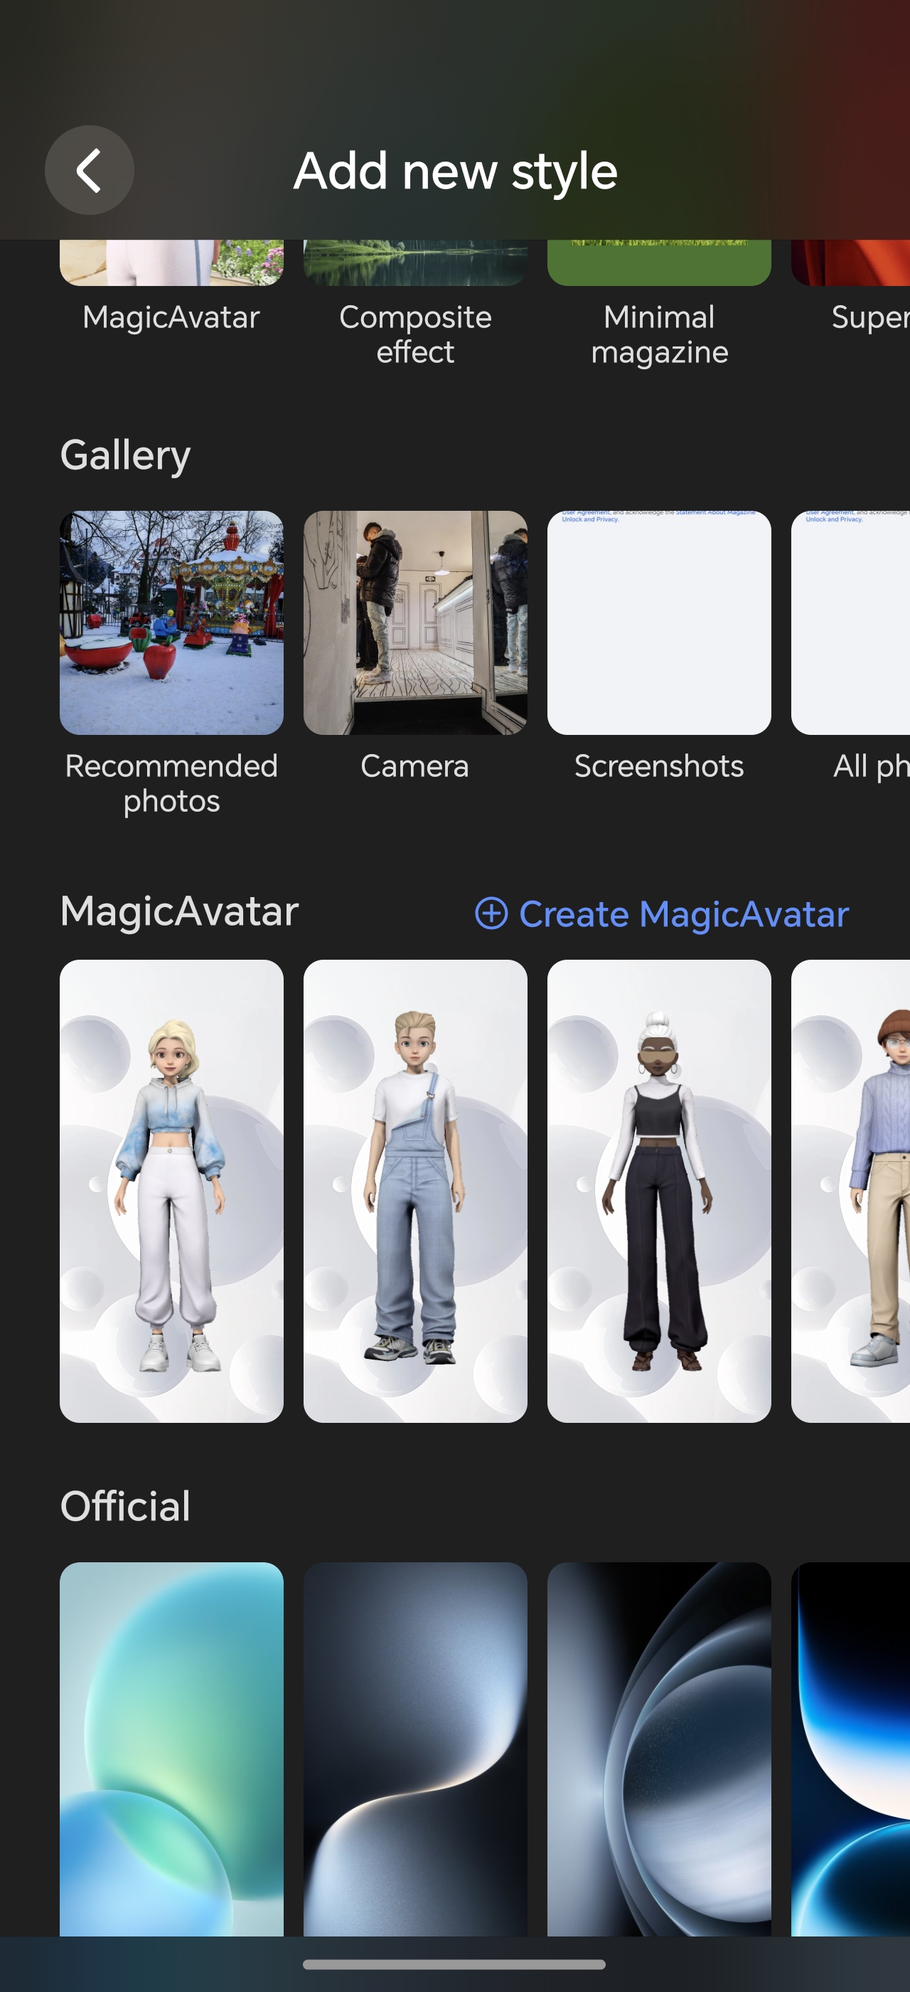This screenshot has height=1992, width=910.
Task: Tap the 'Recommended photos' label
Action: coord(171,783)
